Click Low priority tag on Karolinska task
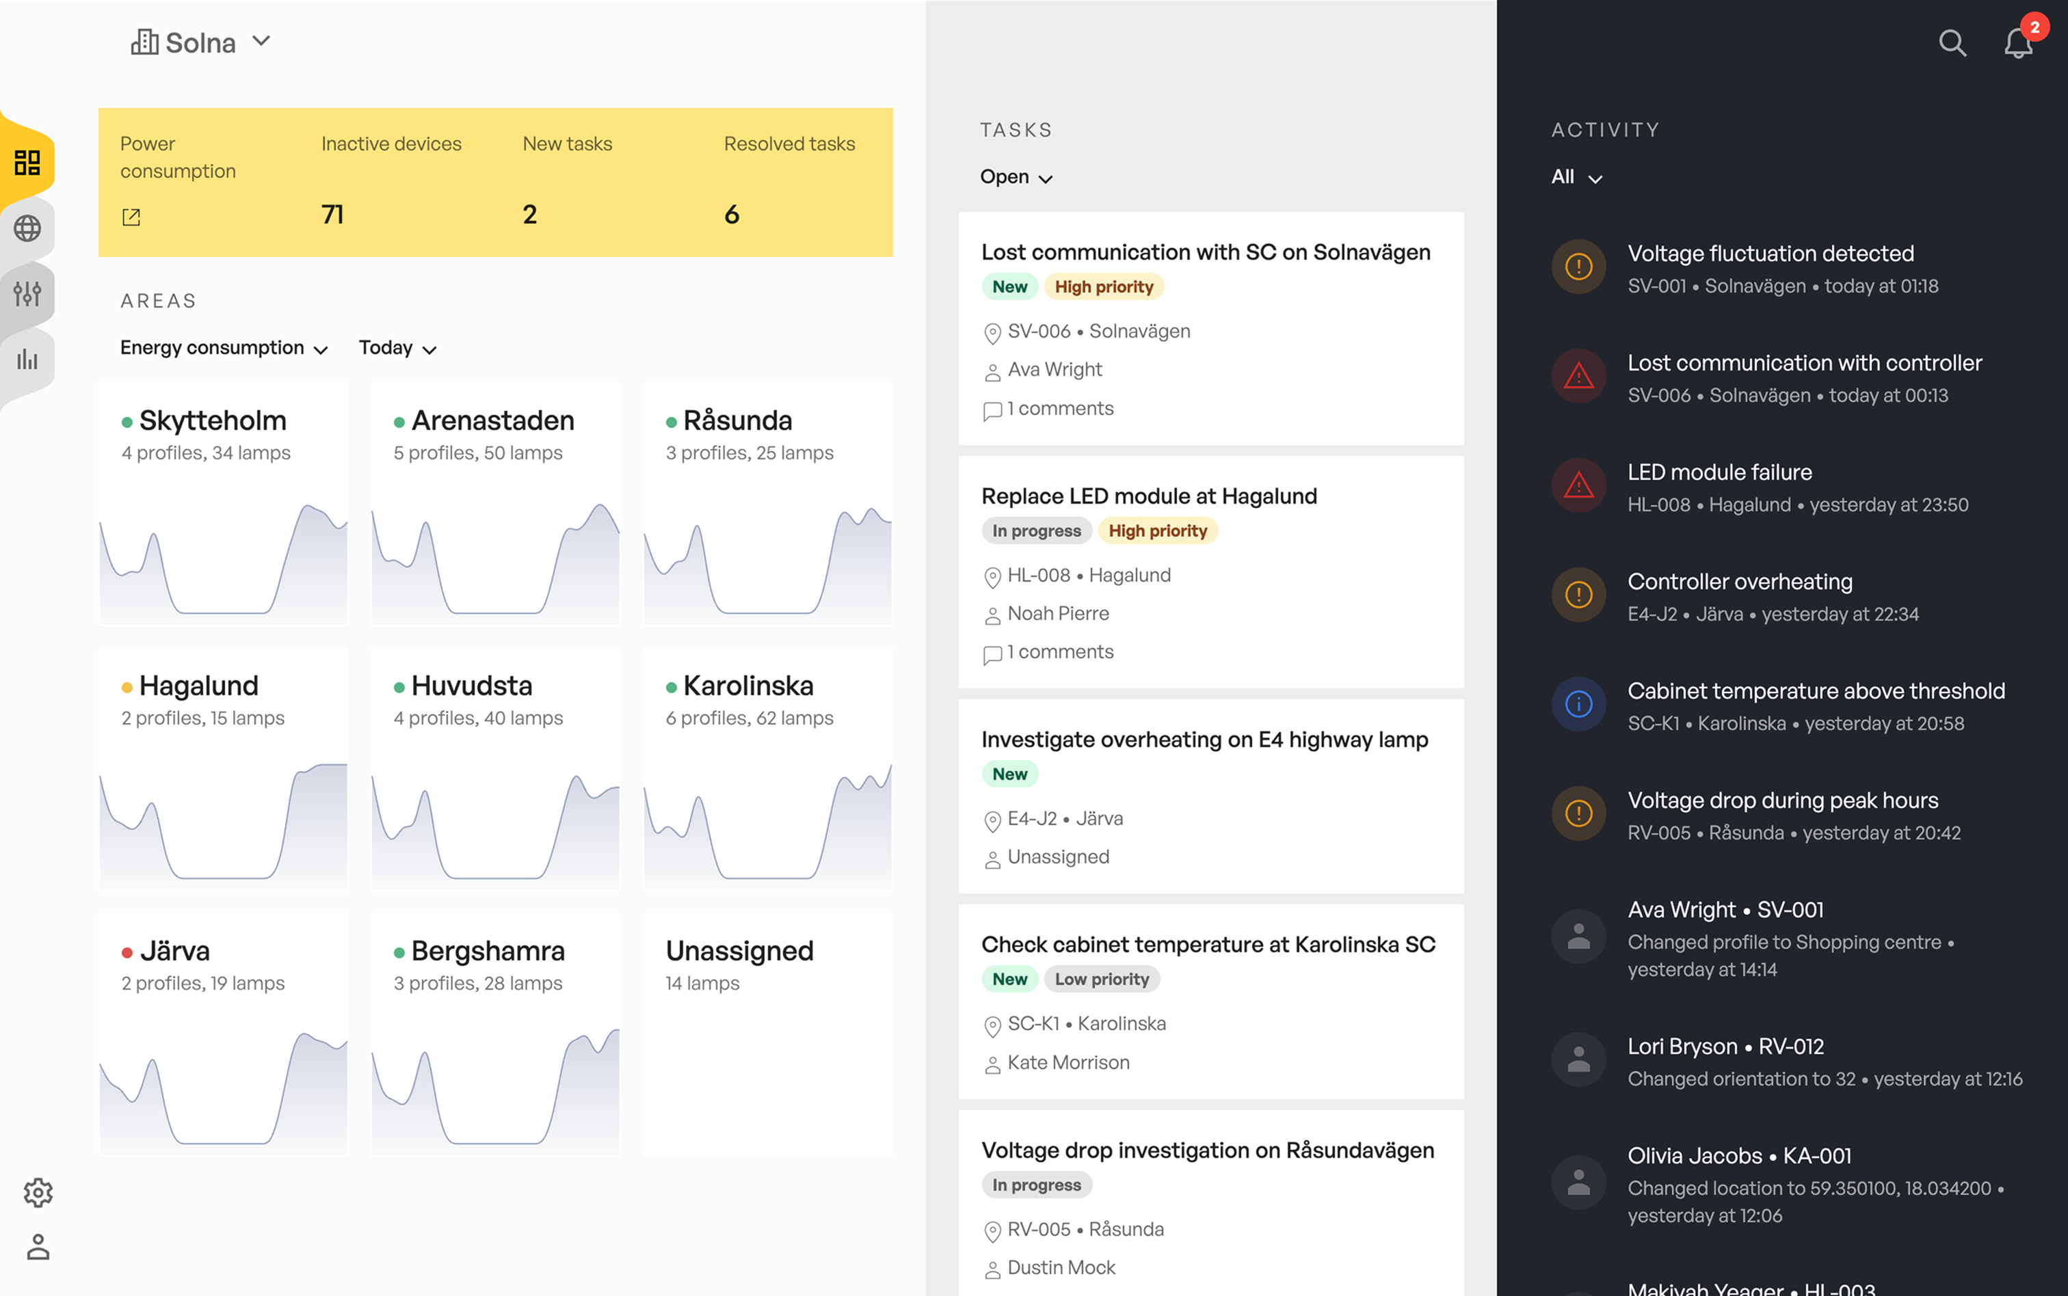This screenshot has width=2068, height=1296. 1102,979
